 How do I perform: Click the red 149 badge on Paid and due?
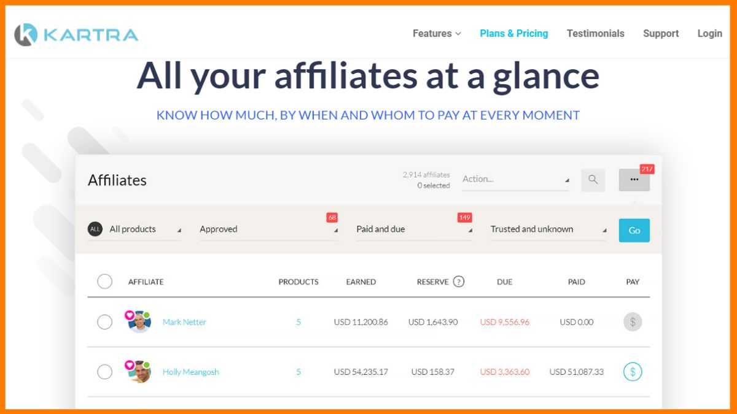(x=465, y=218)
